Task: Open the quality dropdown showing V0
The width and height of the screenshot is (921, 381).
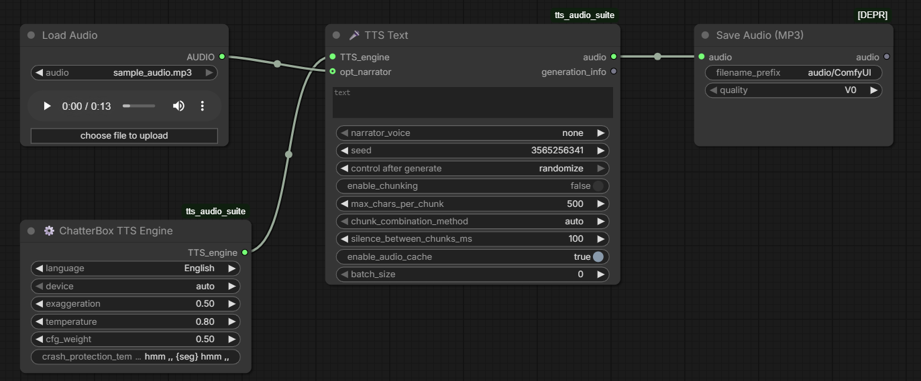Action: click(794, 90)
